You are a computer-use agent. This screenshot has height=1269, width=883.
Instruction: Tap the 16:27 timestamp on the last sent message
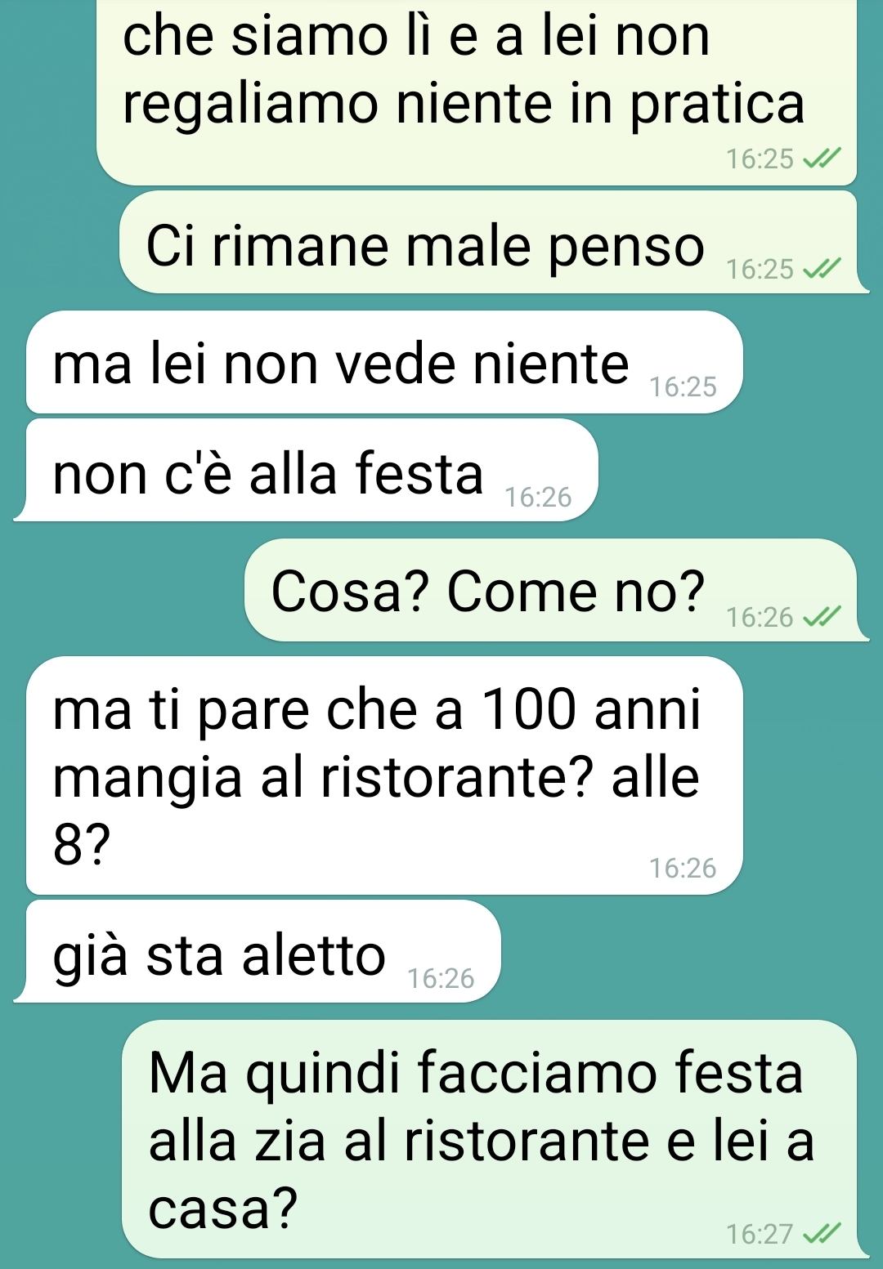click(760, 1234)
